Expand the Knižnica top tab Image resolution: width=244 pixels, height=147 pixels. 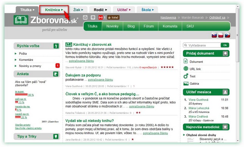coord(54,10)
